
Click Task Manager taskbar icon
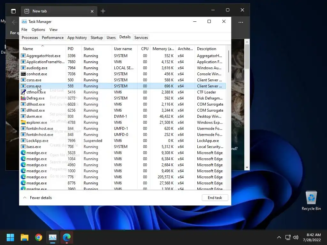click(53, 237)
